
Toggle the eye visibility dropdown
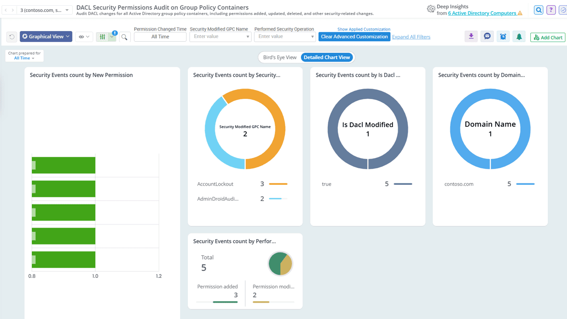tap(84, 37)
